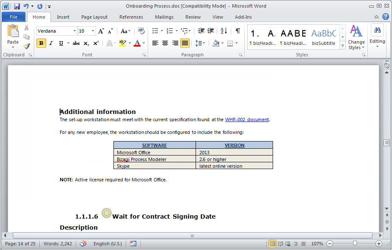Center the paragraph text

[x=165, y=43]
